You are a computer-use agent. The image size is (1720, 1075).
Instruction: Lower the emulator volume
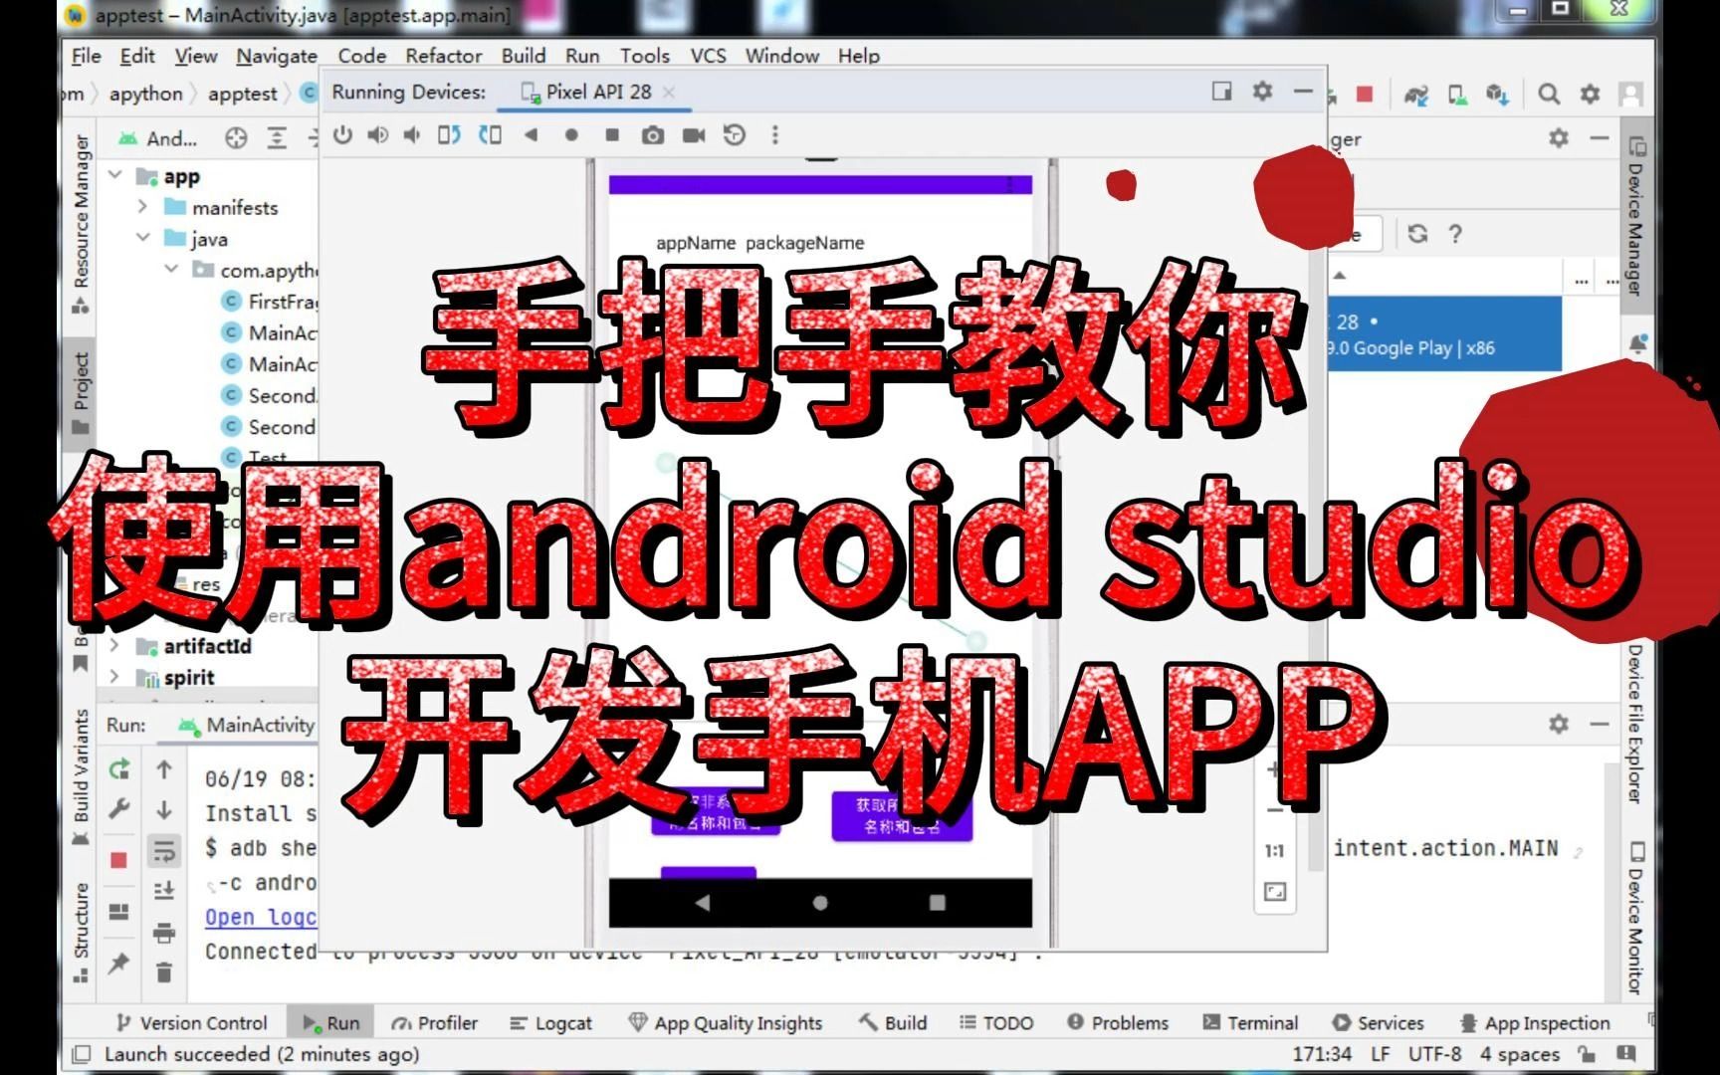pos(411,134)
